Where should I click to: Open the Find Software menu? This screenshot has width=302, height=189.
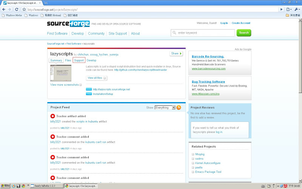pos(57,33)
